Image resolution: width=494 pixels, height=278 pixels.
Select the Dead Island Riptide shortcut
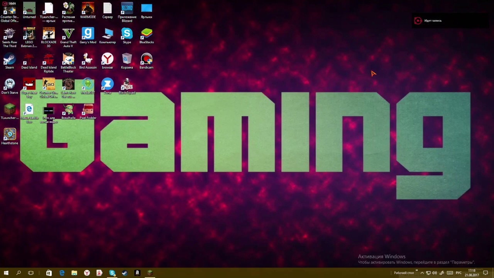pyautogui.click(x=49, y=63)
